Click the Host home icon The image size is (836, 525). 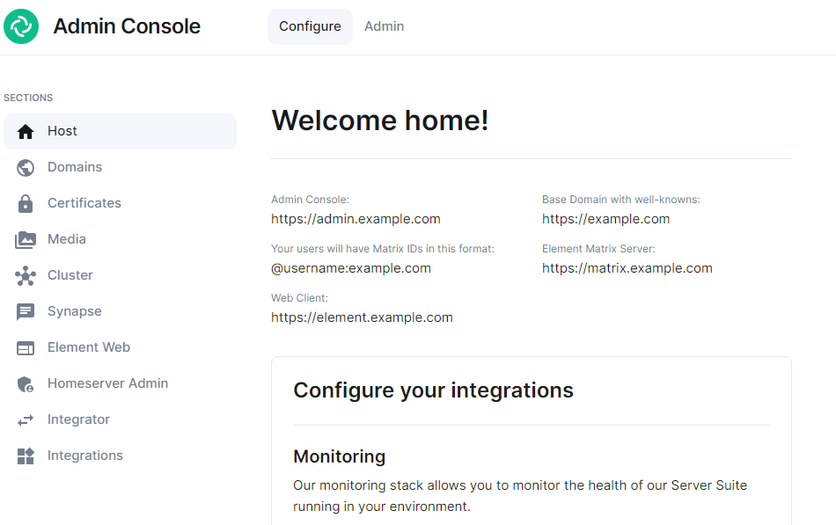pos(25,131)
